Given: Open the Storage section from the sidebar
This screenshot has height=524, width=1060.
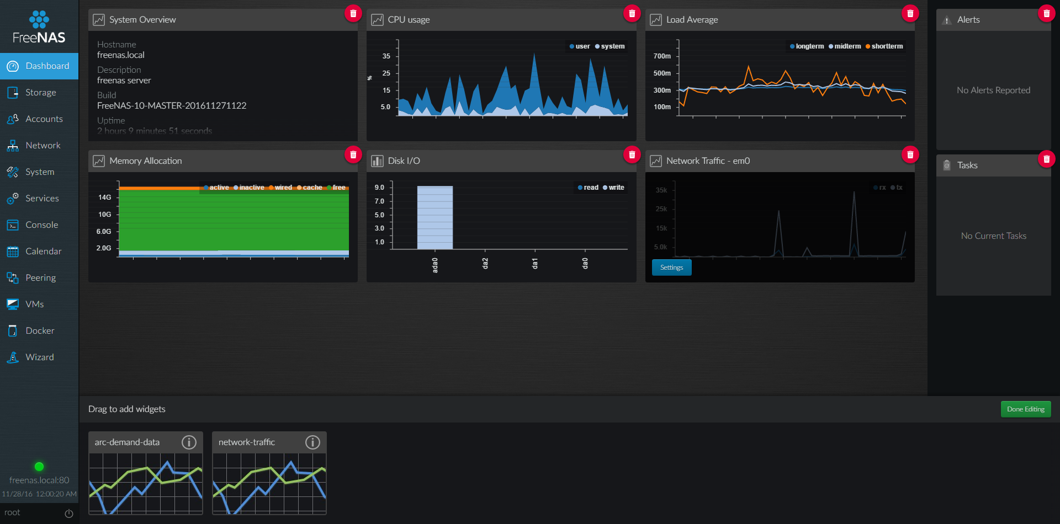Looking at the screenshot, I should click(39, 92).
